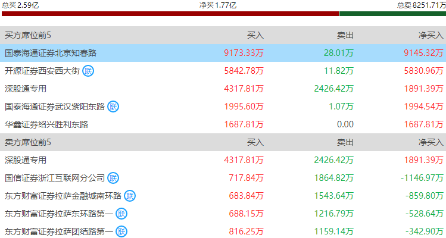Select sell value 1543.64万
Image resolution: width=446 pixels, height=238 pixels.
(x=333, y=196)
